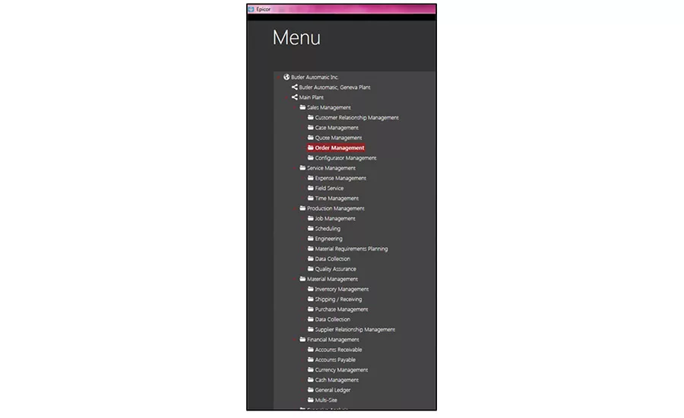The width and height of the screenshot is (684, 418).
Task: Open Supplier Relationship Management
Action: click(355, 329)
